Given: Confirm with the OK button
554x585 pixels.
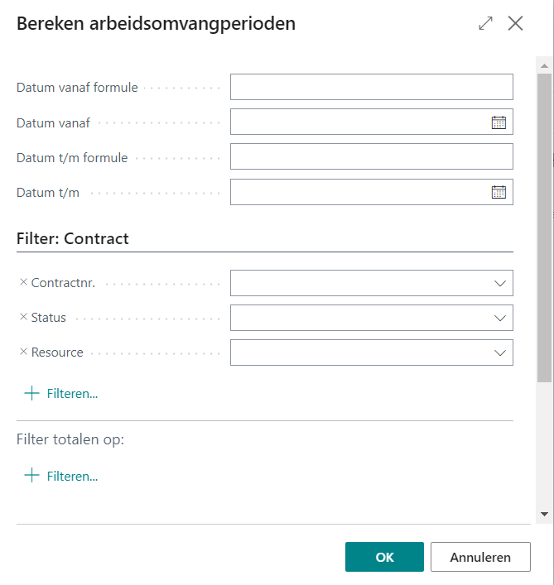Looking at the screenshot, I should pyautogui.click(x=384, y=557).
